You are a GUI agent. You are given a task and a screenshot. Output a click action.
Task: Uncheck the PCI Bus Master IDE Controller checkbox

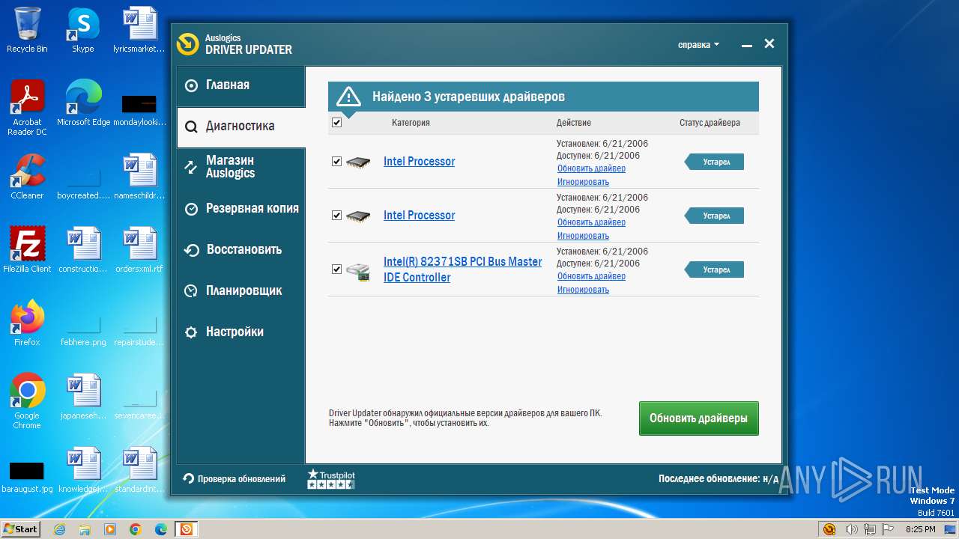(x=336, y=269)
